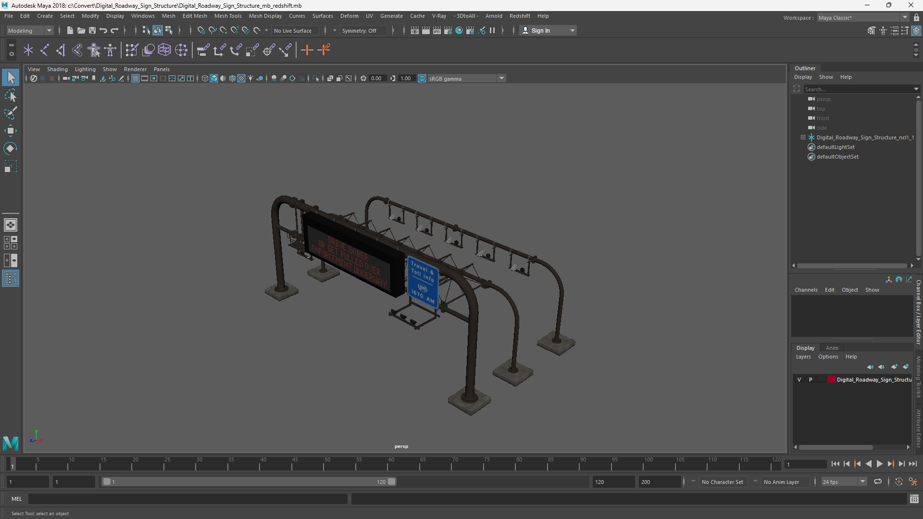Switch to the Anim layer tab
Image resolution: width=923 pixels, height=519 pixels.
coord(832,348)
